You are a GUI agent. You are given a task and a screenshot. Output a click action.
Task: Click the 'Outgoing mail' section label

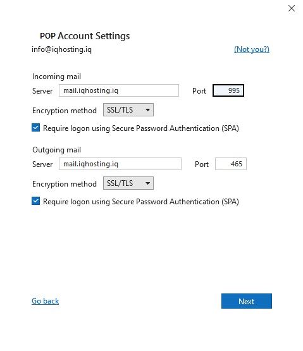click(56, 150)
